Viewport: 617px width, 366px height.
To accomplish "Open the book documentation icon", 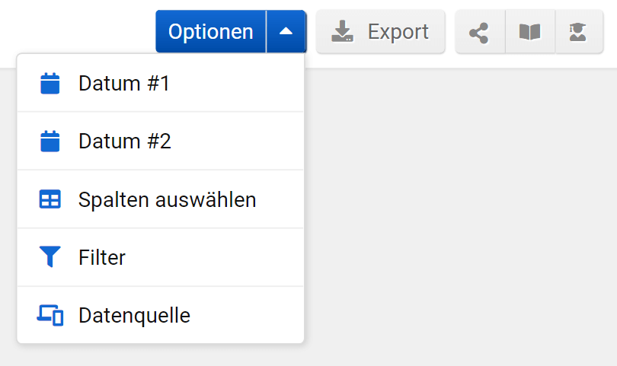I will point(529,32).
